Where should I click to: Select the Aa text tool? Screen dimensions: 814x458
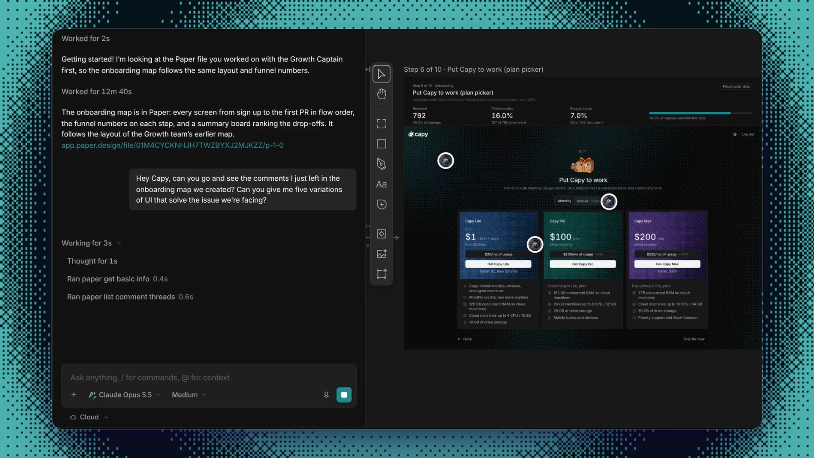coord(382,184)
